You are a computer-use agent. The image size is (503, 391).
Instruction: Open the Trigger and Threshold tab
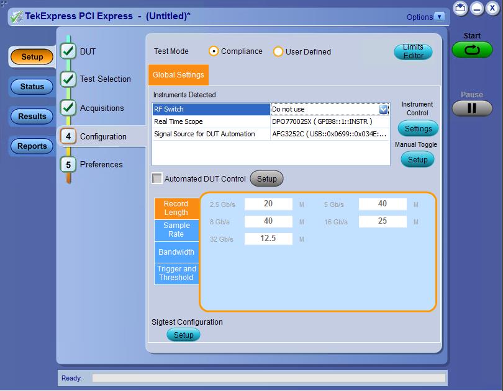[176, 273]
